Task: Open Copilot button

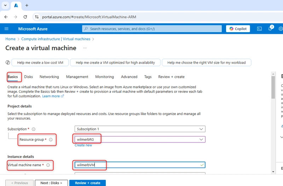Action: click(238, 29)
